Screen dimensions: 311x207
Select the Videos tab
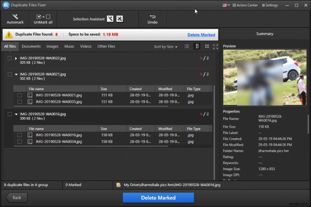[x=86, y=47]
